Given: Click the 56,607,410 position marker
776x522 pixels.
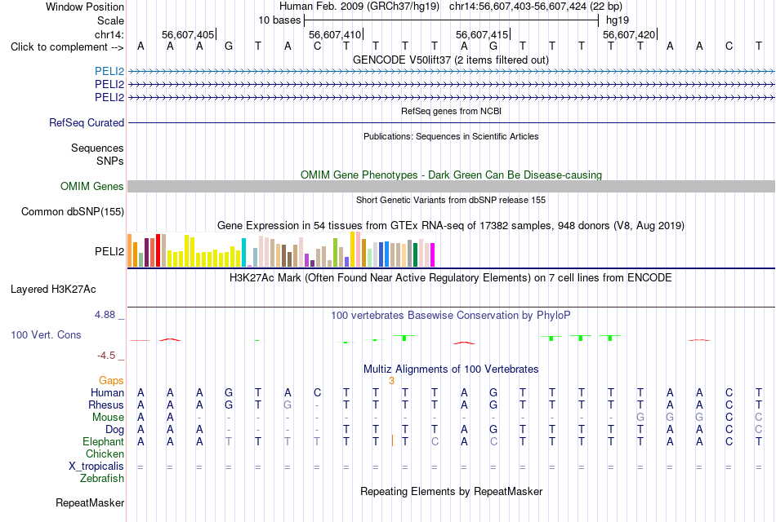Looking at the screenshot, I should pyautogui.click(x=335, y=34).
